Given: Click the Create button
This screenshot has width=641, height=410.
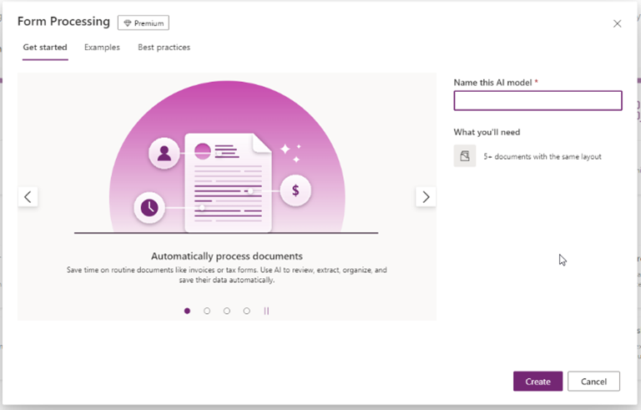Looking at the screenshot, I should (538, 382).
